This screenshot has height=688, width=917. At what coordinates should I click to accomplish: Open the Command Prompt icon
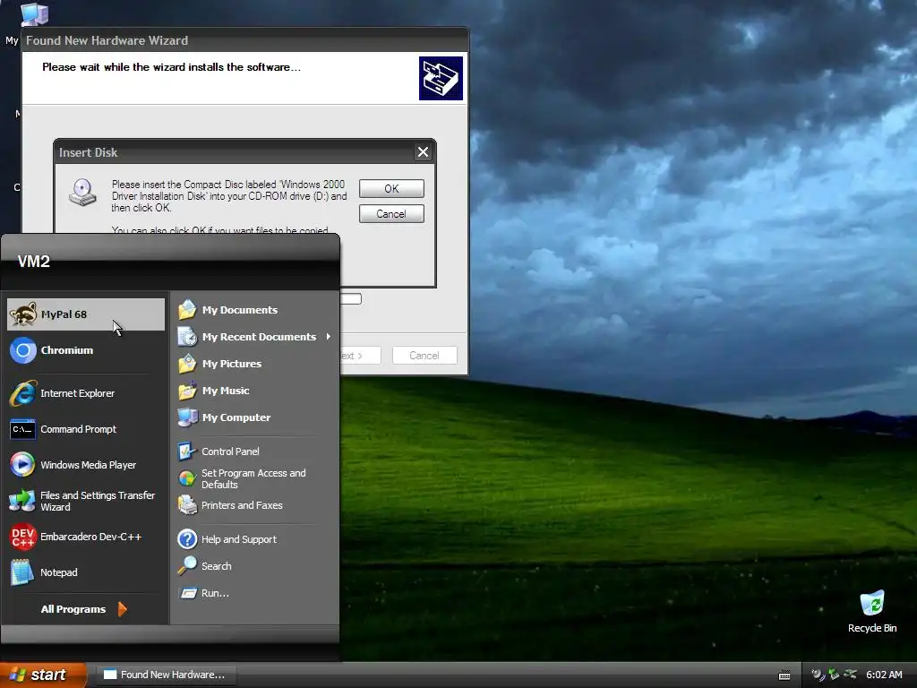(x=22, y=429)
